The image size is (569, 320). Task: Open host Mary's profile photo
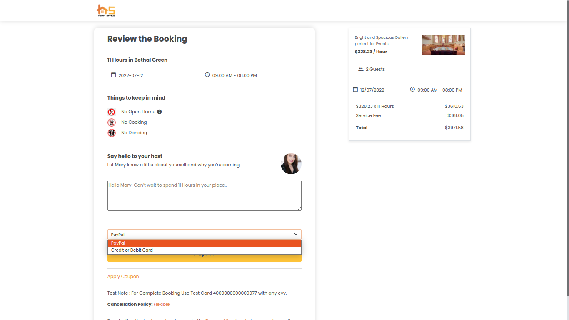click(291, 163)
